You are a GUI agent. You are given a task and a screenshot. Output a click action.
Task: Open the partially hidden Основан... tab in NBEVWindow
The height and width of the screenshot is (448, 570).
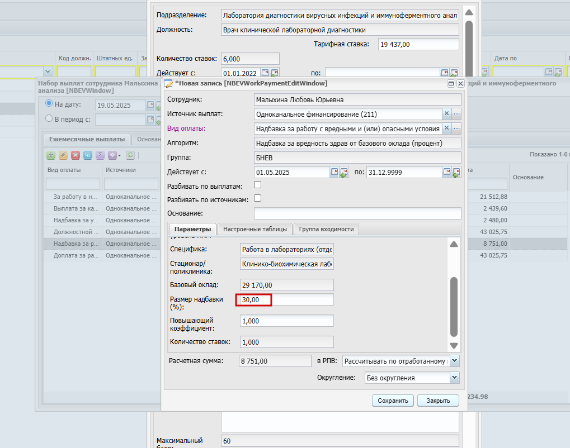147,139
